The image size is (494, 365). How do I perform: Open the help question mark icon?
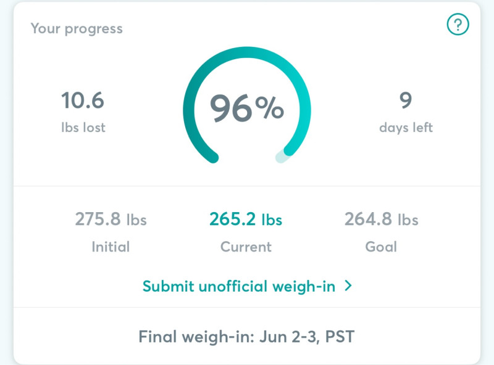[x=458, y=24]
